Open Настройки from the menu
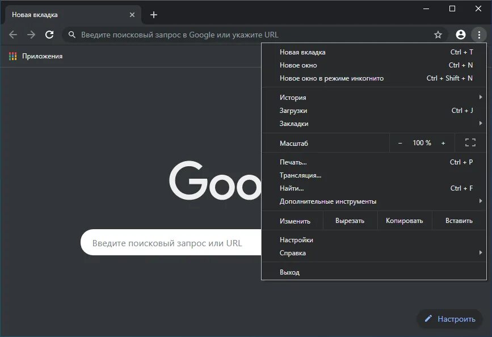 [374, 240]
